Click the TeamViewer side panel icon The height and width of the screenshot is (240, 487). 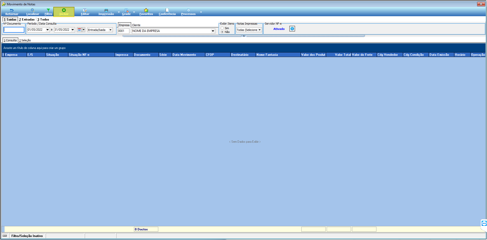(484, 223)
